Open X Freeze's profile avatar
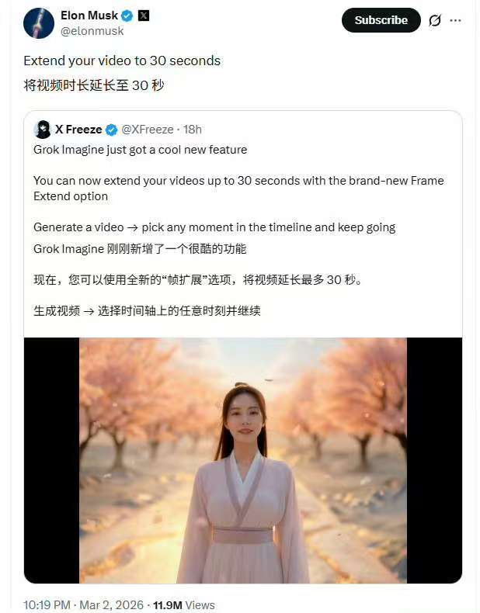The image size is (480, 613). pyautogui.click(x=42, y=130)
